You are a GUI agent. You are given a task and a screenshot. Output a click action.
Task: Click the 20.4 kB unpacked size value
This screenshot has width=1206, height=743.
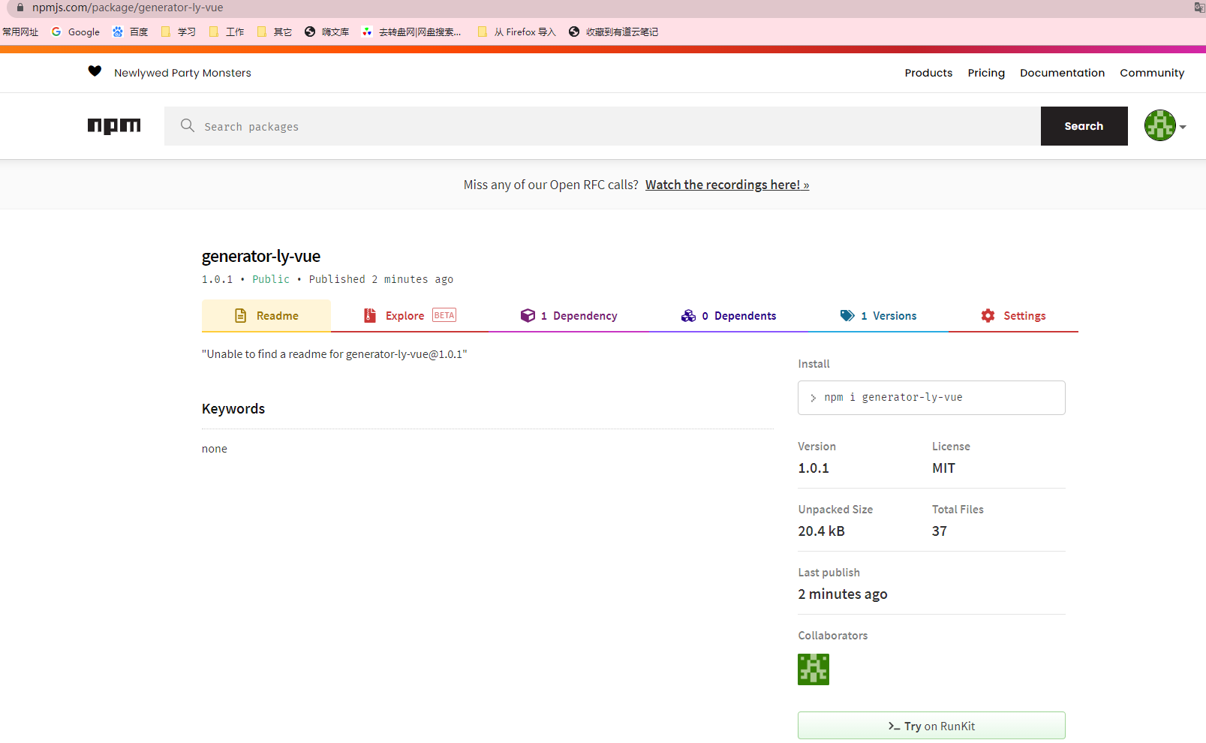821,531
